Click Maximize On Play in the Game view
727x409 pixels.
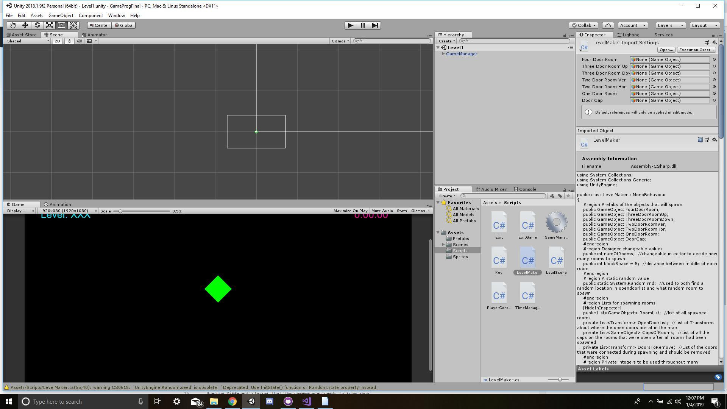point(350,211)
